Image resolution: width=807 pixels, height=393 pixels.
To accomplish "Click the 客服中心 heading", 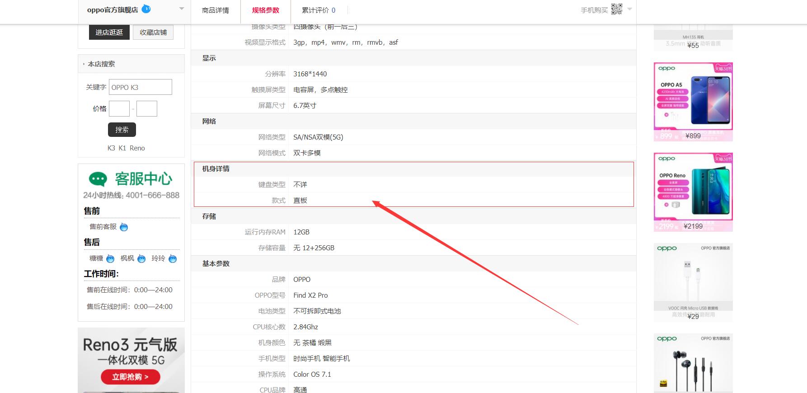I will coord(144,179).
